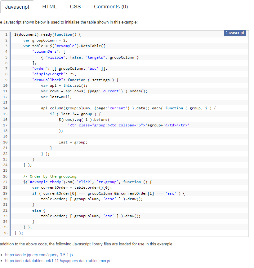Click the 'else {' code line
The height and width of the screenshot is (268, 254).
[x=39, y=210]
